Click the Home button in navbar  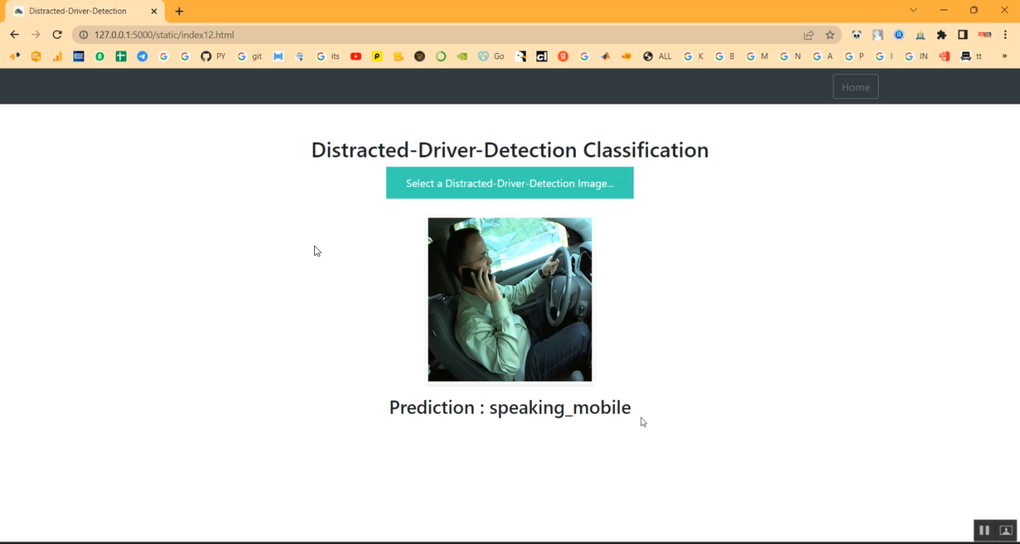tap(855, 87)
